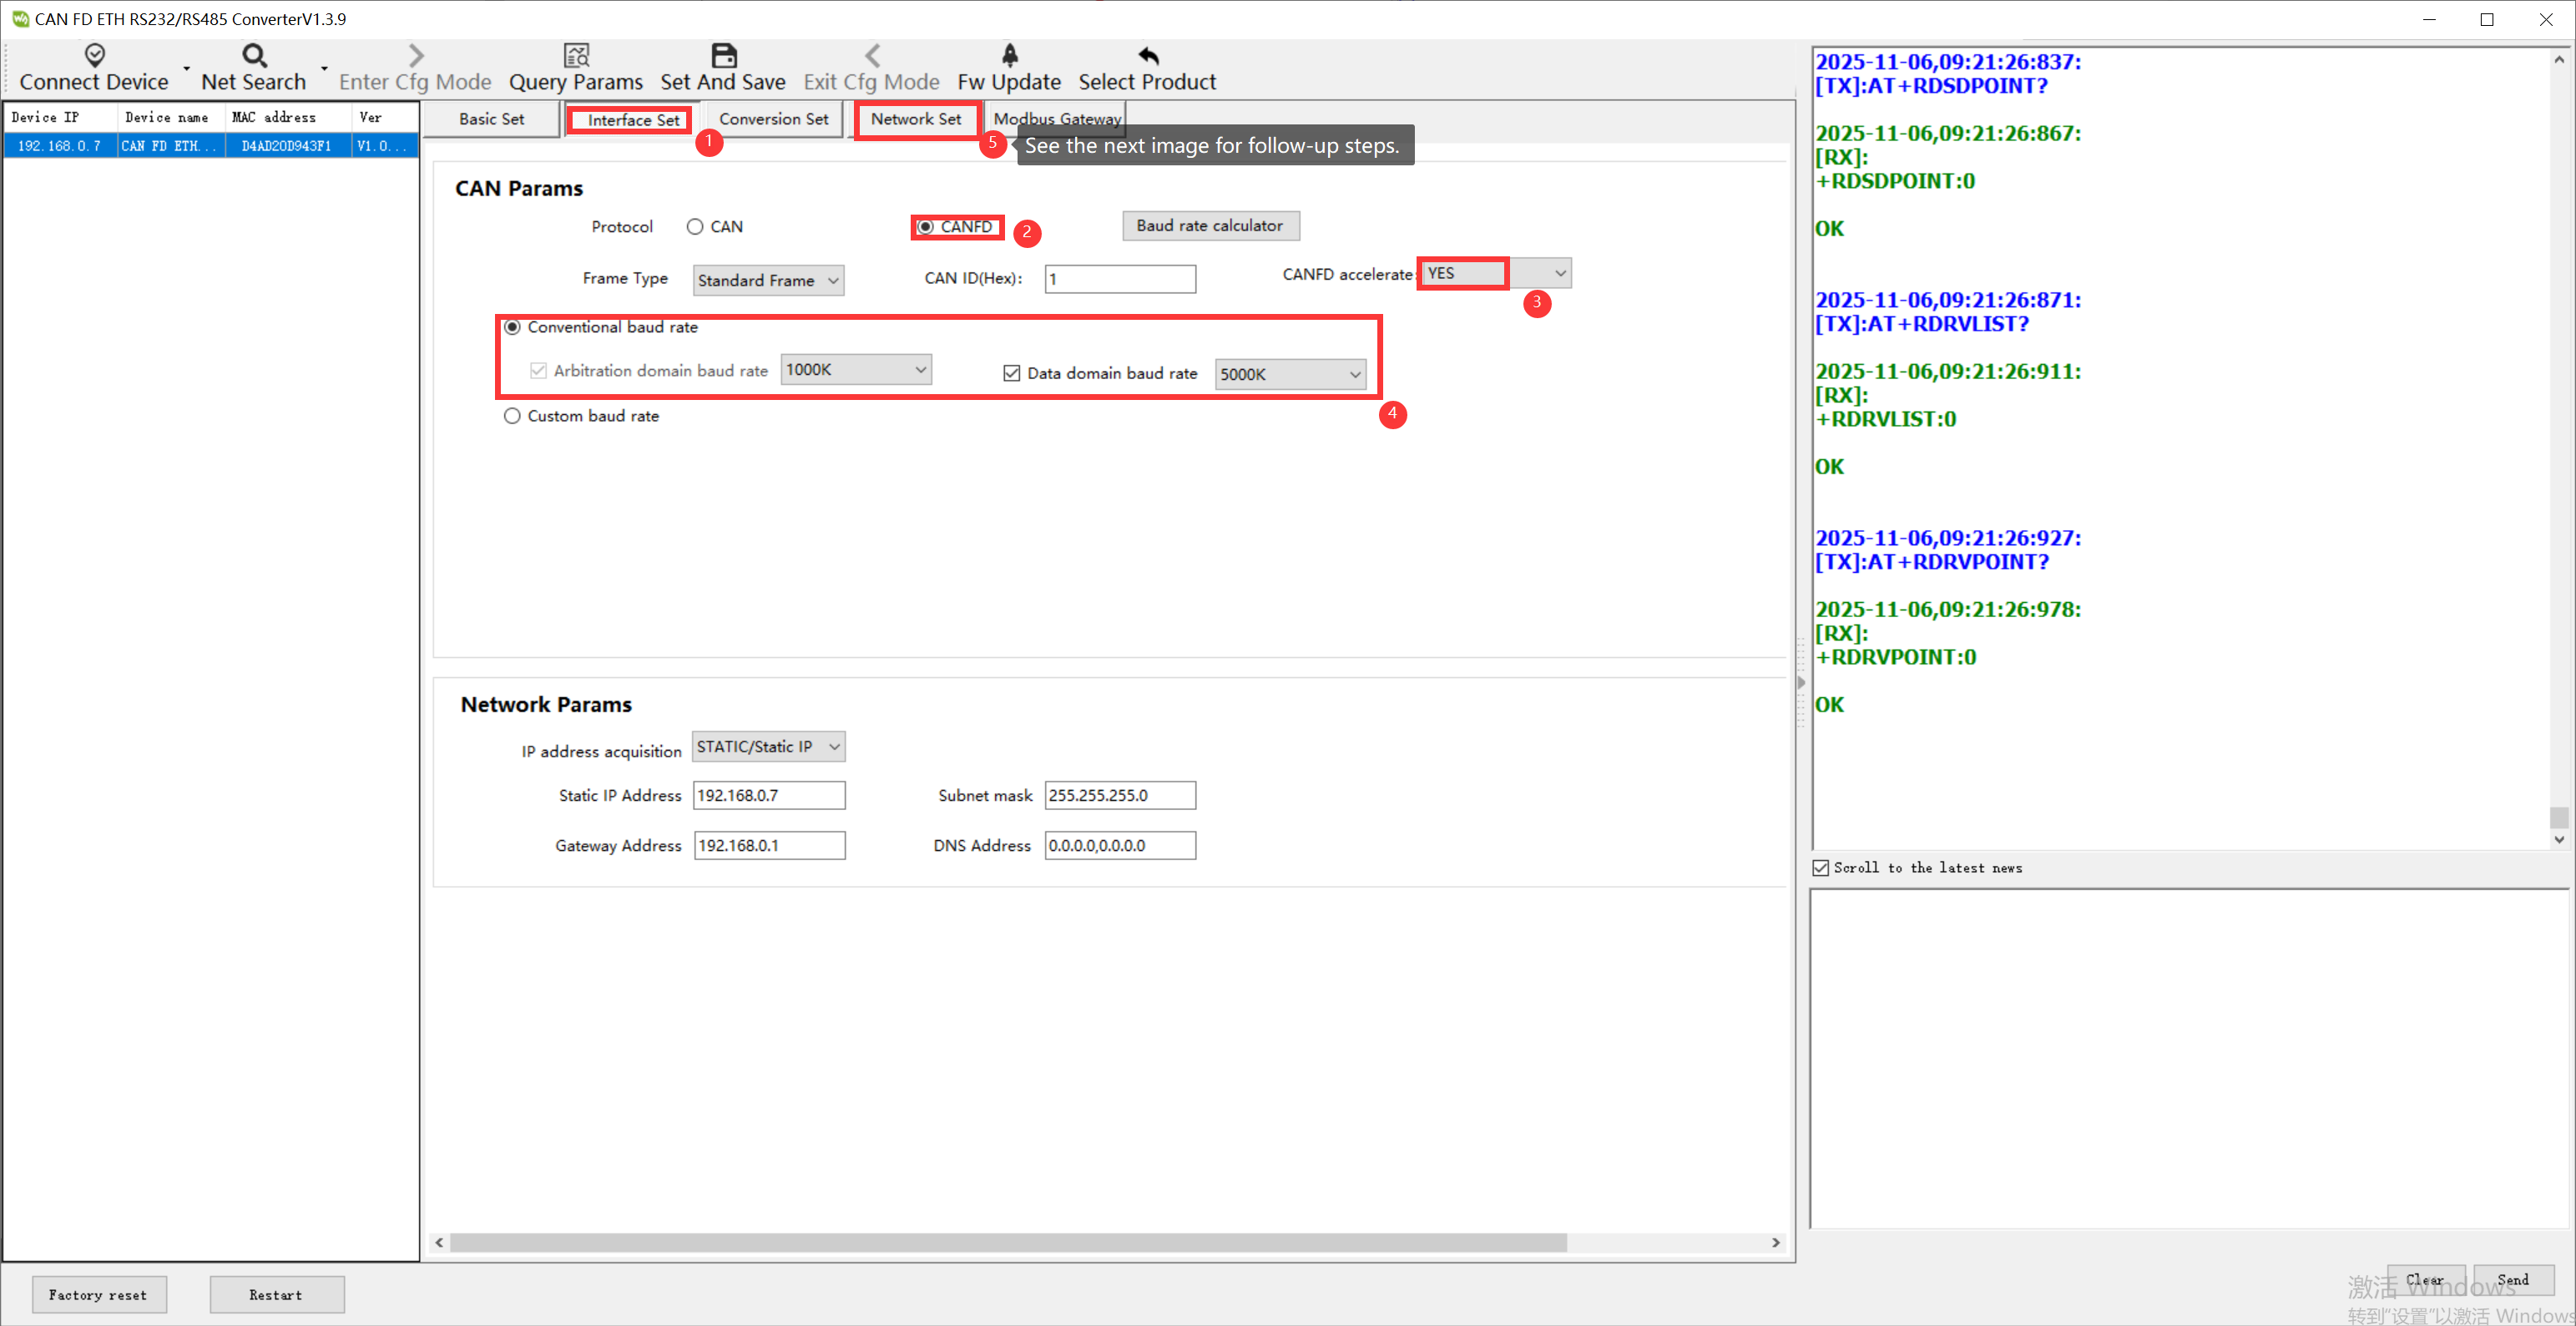This screenshot has width=2576, height=1326.
Task: Select the CAN protocol radio button
Action: [x=695, y=227]
